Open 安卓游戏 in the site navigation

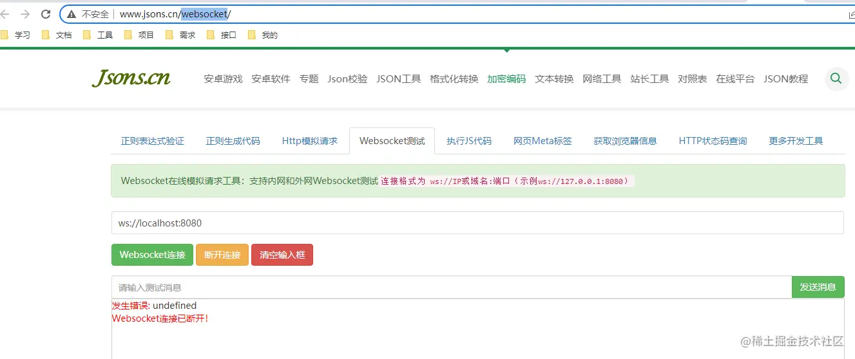click(223, 78)
